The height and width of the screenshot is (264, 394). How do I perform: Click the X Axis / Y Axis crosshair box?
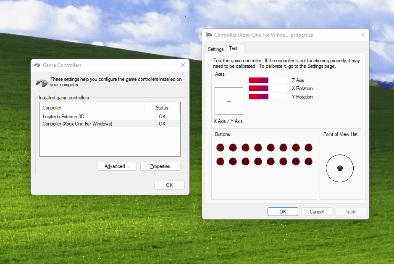point(229,101)
